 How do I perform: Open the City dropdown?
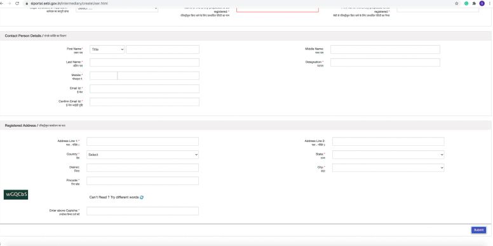tap(388, 168)
